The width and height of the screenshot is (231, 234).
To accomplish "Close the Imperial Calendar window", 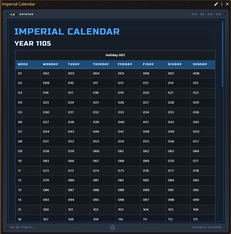I will [x=227, y=4].
